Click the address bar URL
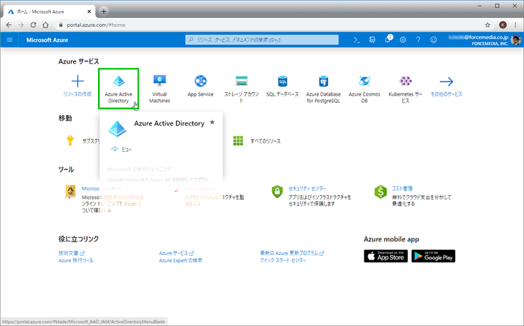Image resolution: width=524 pixels, height=326 pixels. point(97,25)
